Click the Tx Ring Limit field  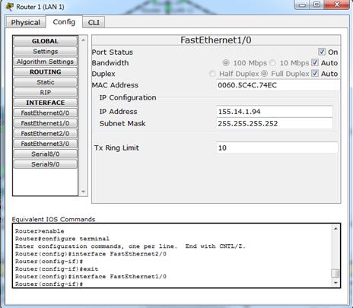(x=277, y=148)
